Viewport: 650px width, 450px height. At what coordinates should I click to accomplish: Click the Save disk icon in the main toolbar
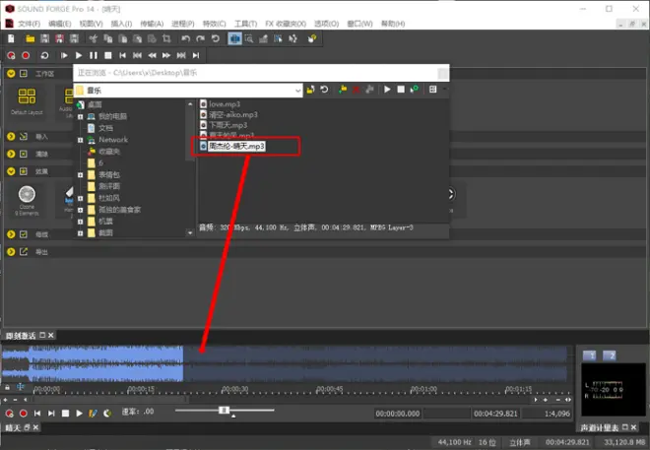(44, 38)
